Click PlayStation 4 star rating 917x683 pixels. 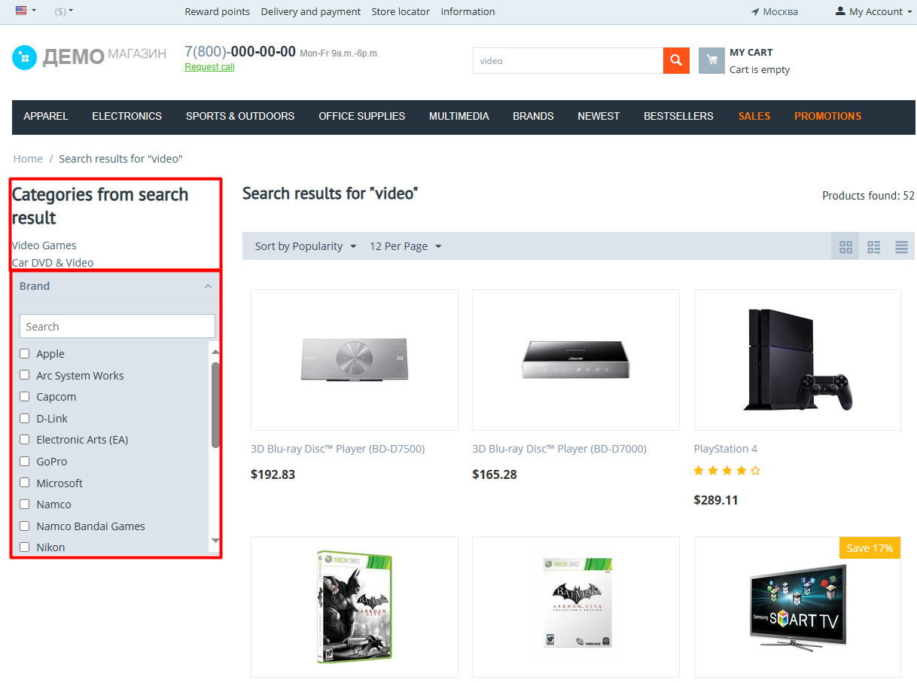point(727,471)
